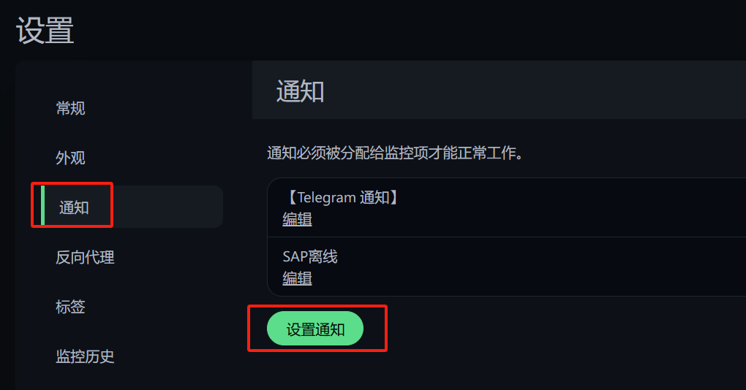Click the 设置 page title
Viewport: 746px width, 390px height.
point(45,31)
